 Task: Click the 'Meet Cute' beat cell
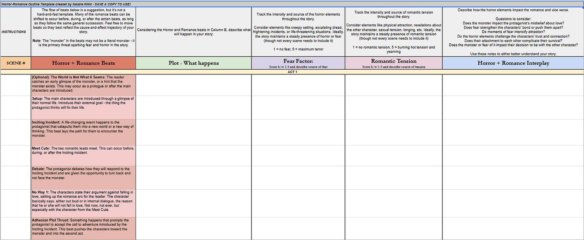click(83, 156)
